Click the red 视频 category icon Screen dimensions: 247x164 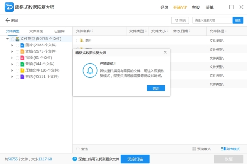point(22,58)
